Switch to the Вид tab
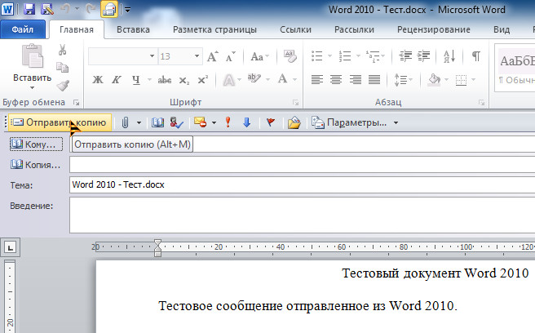 tap(502, 29)
